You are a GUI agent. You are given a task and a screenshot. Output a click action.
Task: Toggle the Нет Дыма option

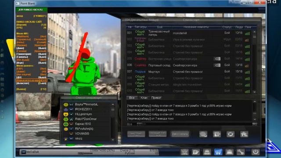pos(31,60)
